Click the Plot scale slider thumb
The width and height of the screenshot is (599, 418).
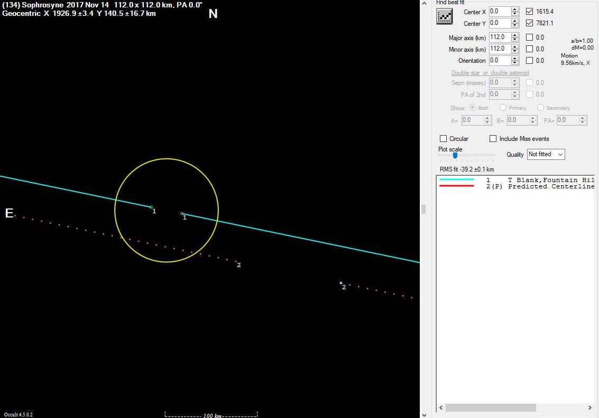(455, 156)
